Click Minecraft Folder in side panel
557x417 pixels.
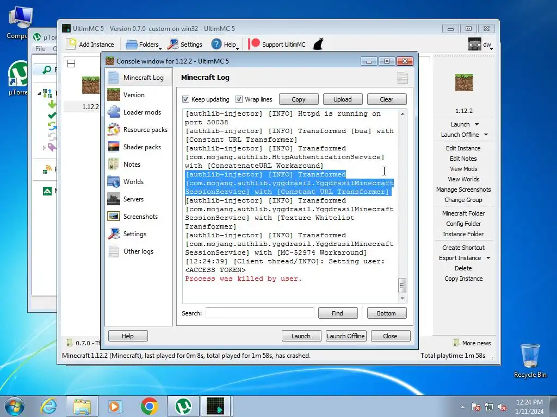pyautogui.click(x=463, y=213)
